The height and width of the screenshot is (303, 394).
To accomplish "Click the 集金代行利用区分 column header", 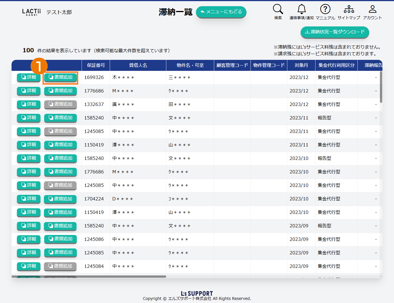I will point(336,65).
